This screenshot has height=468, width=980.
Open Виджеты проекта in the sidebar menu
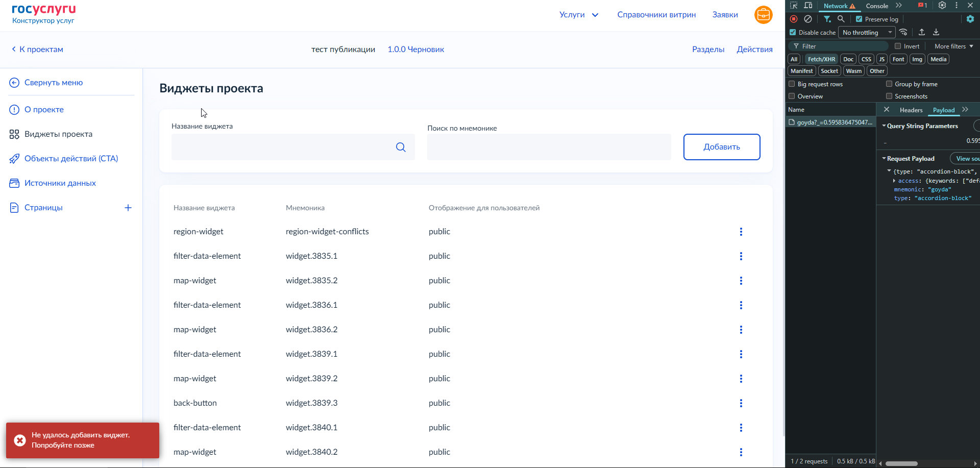(x=59, y=134)
